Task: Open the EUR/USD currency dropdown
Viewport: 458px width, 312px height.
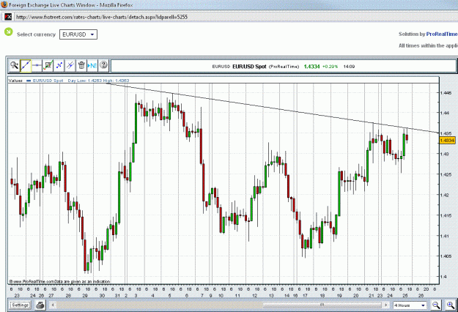Action: (78, 34)
